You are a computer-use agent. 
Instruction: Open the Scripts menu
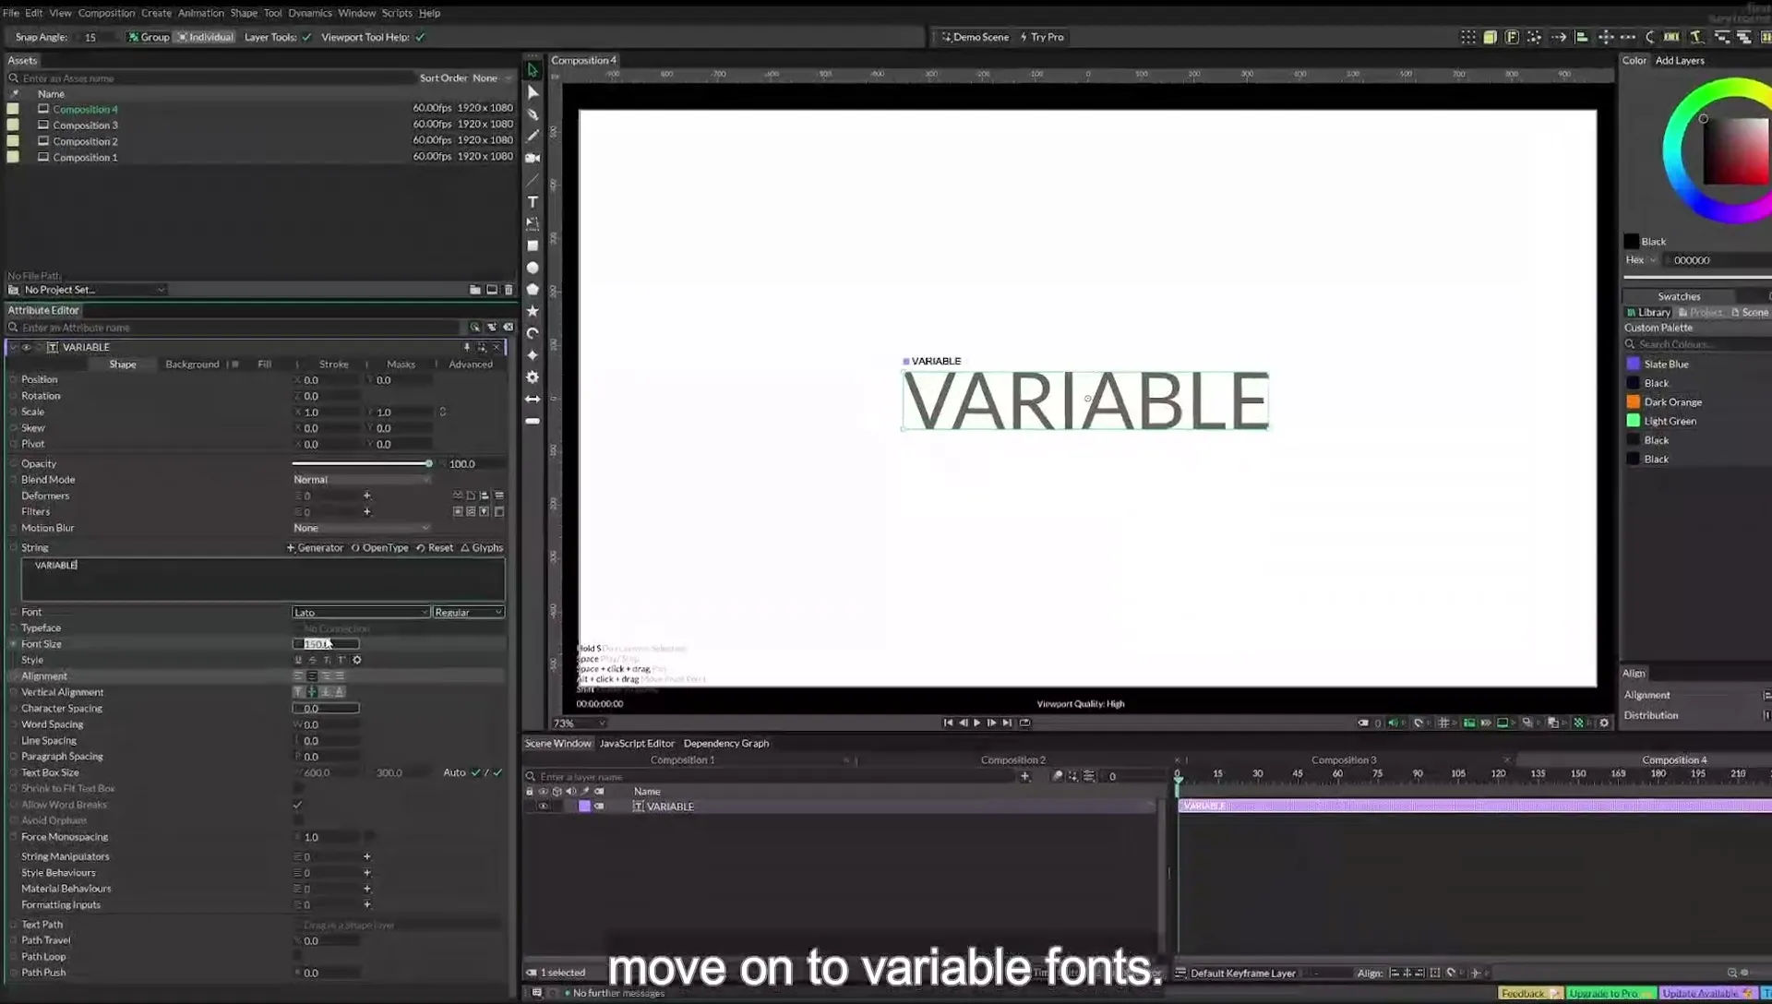point(397,13)
